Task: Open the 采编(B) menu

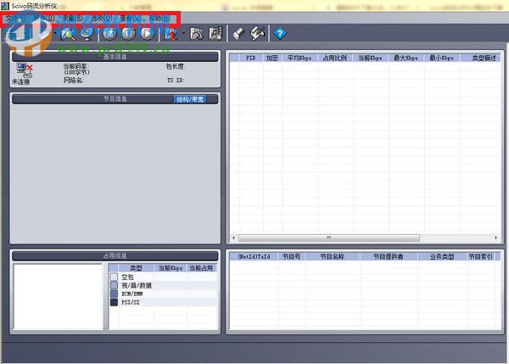Action: coord(72,18)
